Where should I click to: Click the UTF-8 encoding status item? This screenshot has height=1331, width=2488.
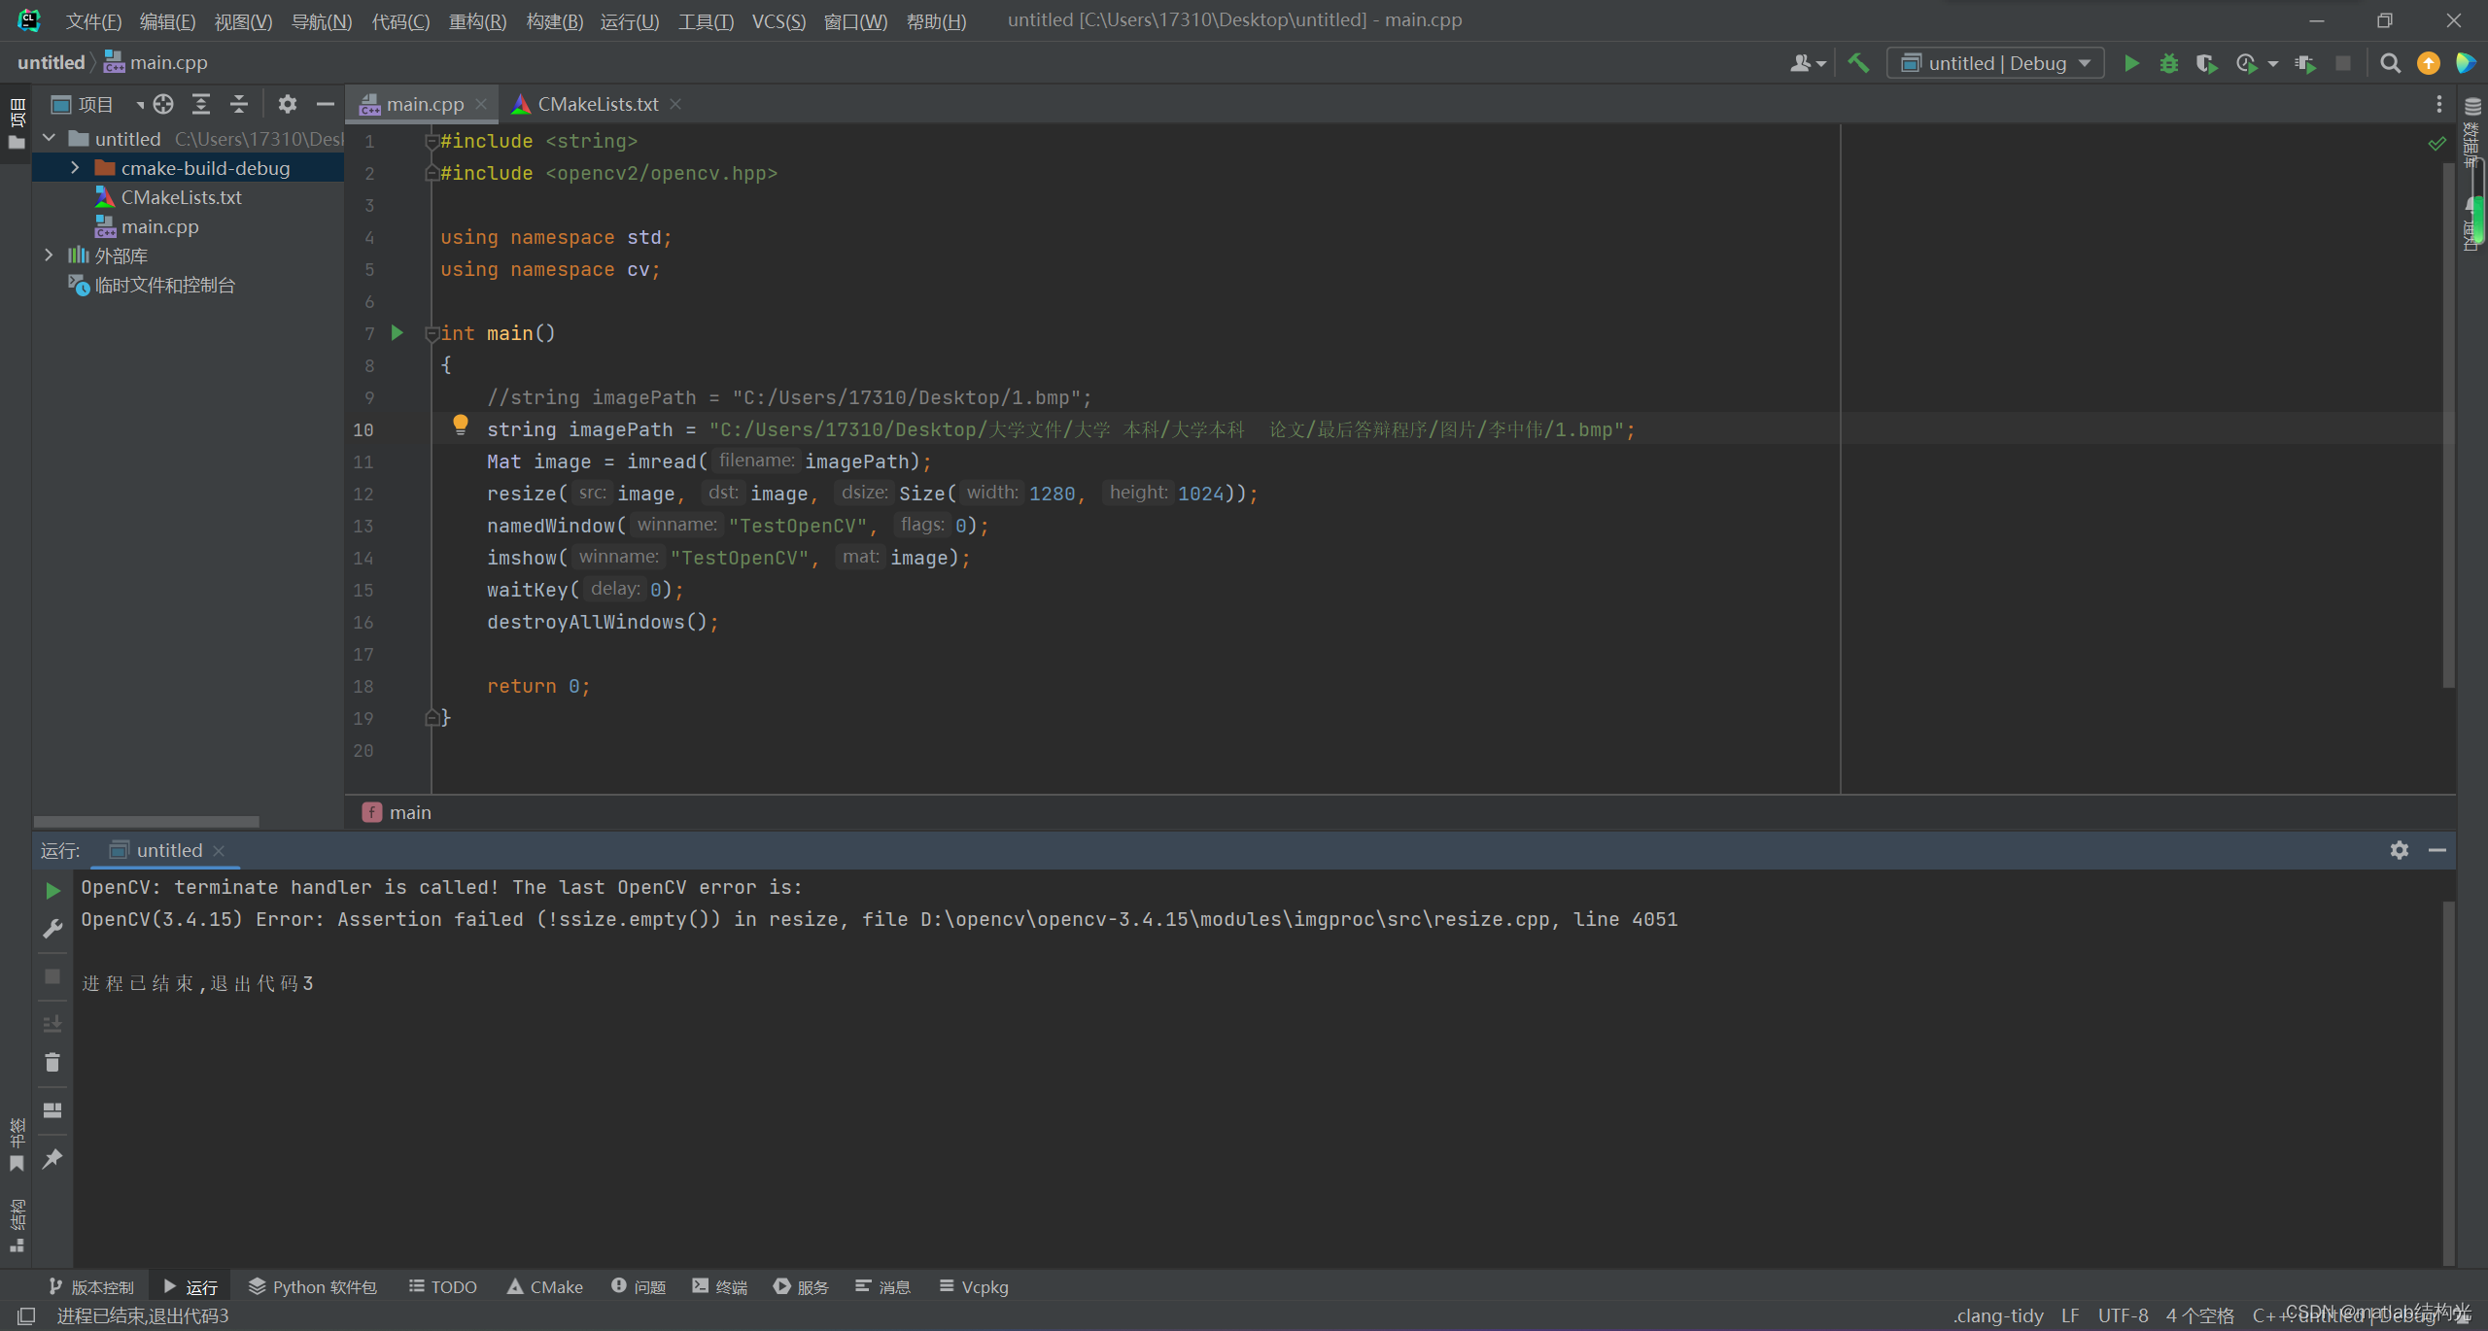pyautogui.click(x=2123, y=1315)
